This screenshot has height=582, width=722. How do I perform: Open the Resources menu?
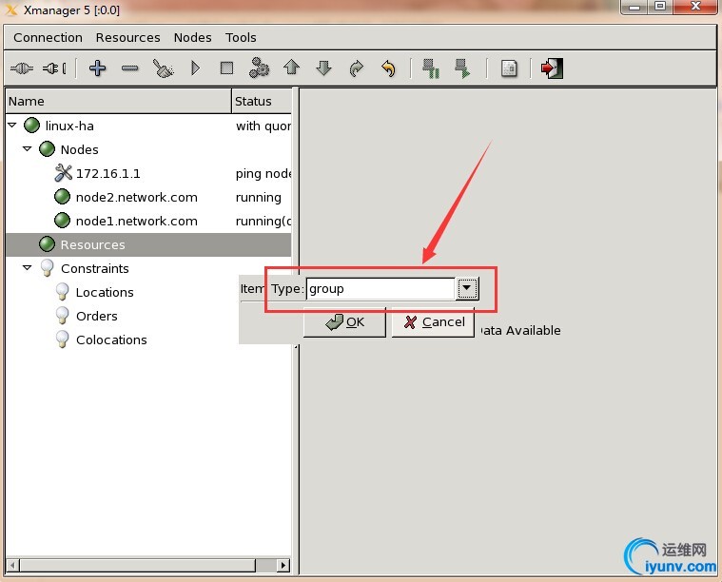[x=128, y=37]
